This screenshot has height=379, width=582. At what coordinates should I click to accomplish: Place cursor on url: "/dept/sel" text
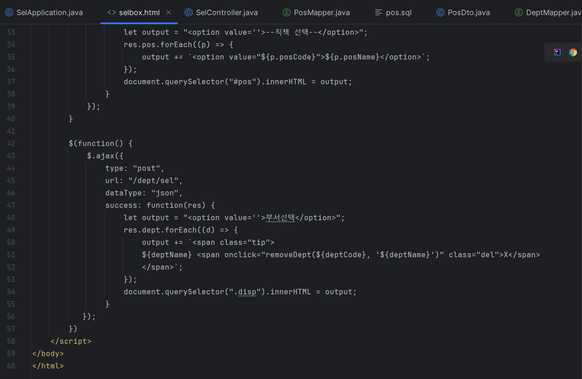(x=144, y=180)
